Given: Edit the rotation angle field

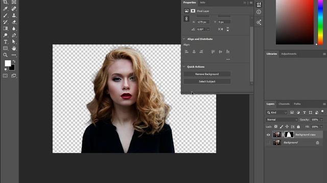Looking at the screenshot, I should (201, 29).
